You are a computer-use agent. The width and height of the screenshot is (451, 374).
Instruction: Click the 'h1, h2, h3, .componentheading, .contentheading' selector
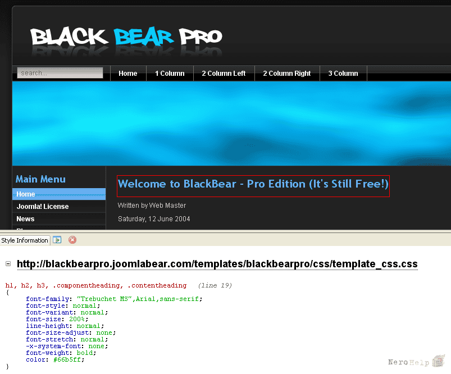[96, 285]
